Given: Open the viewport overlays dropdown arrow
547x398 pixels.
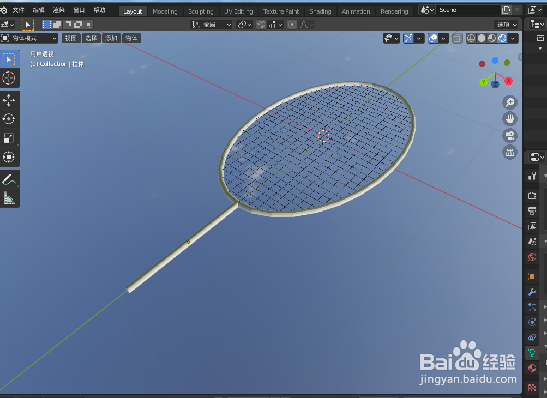Looking at the screenshot, I should 443,38.
